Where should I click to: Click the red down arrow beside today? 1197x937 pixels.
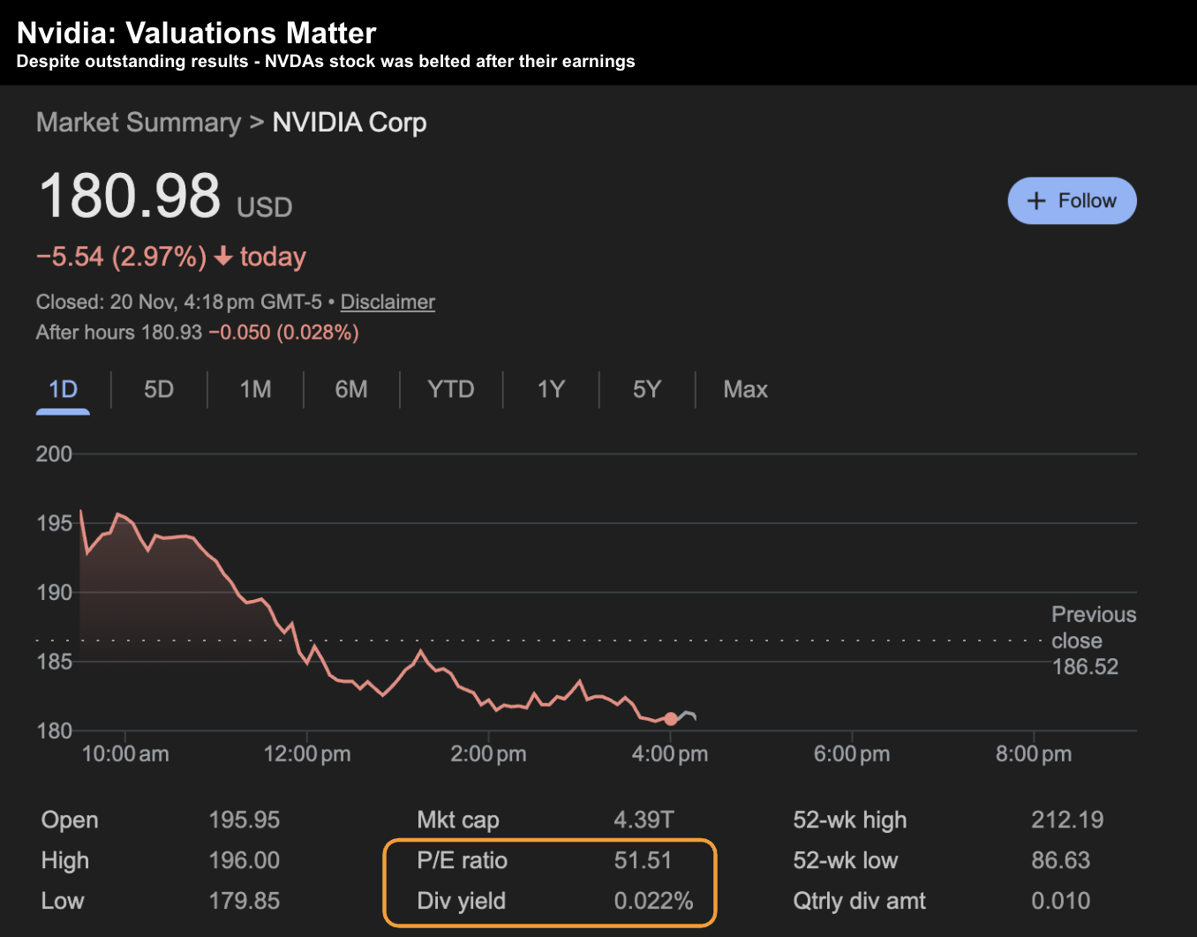click(223, 257)
